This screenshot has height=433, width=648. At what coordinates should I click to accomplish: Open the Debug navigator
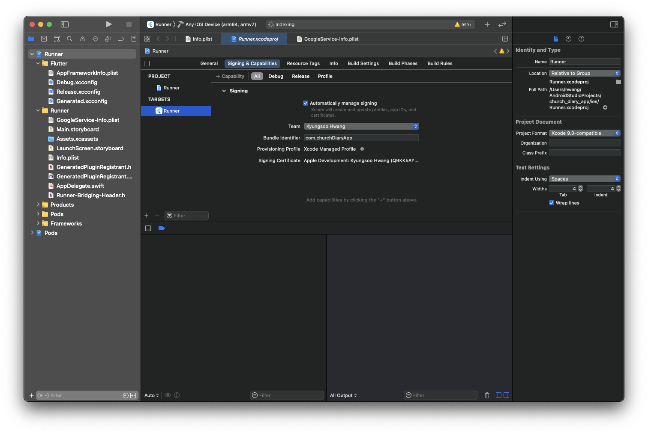(108, 39)
